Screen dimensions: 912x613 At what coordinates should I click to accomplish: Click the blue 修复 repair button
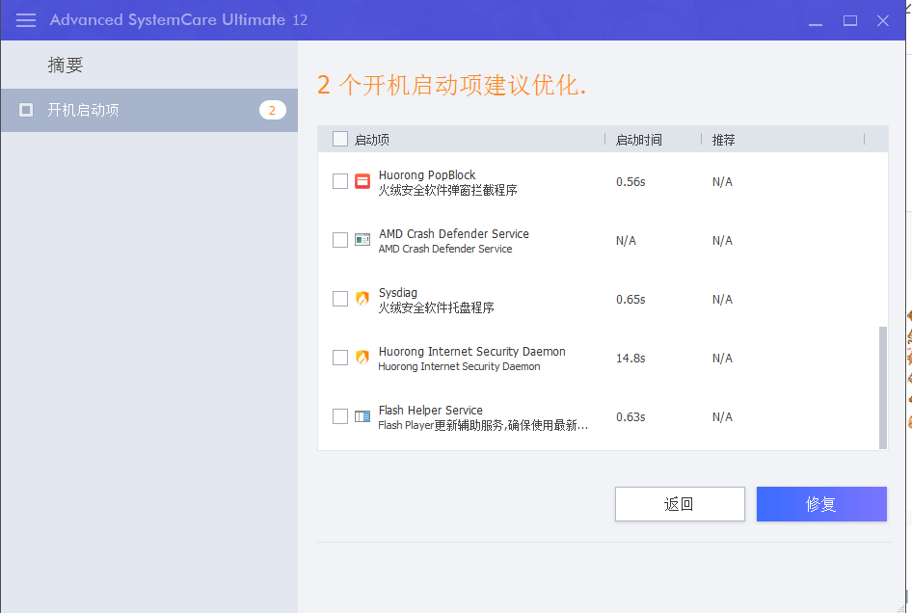(x=820, y=504)
